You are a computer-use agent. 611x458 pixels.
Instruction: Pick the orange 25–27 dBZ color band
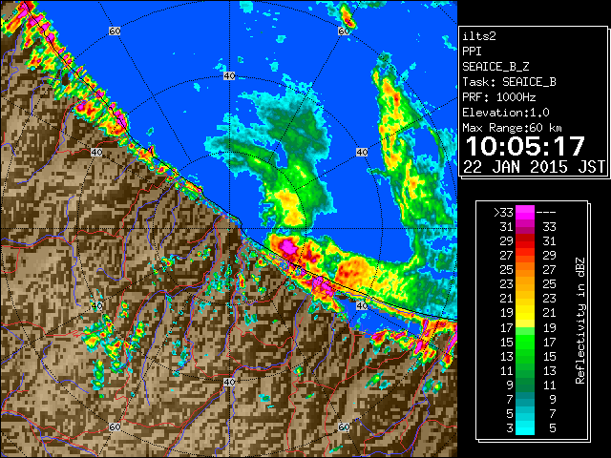(x=525, y=270)
